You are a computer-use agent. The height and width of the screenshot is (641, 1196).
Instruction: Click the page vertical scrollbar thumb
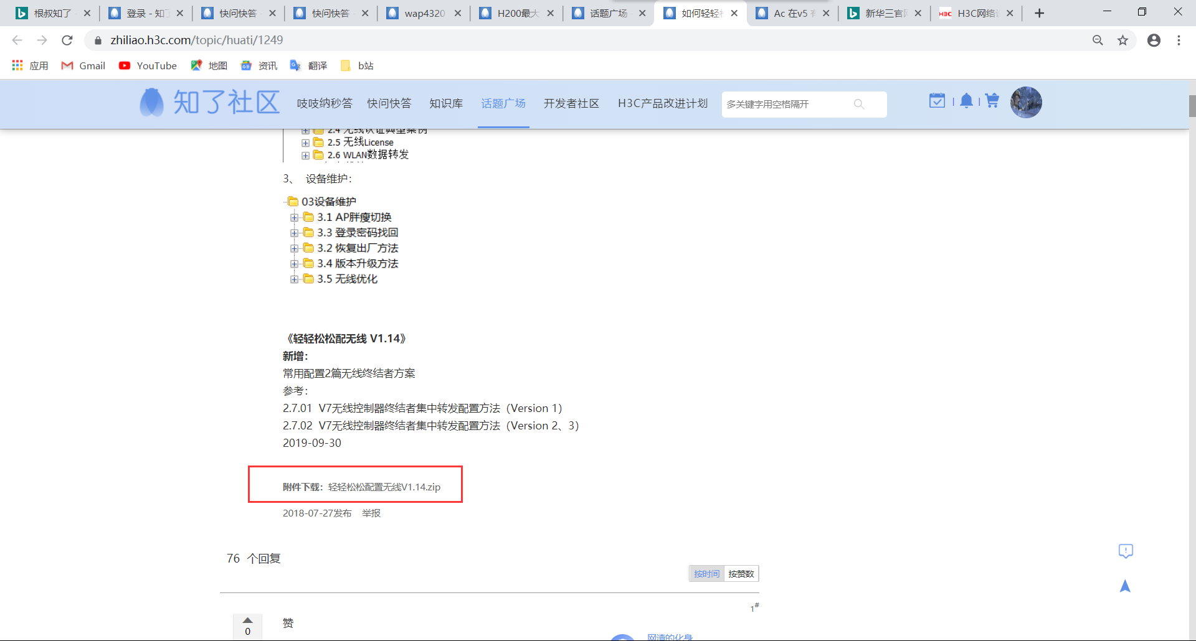(1192, 106)
